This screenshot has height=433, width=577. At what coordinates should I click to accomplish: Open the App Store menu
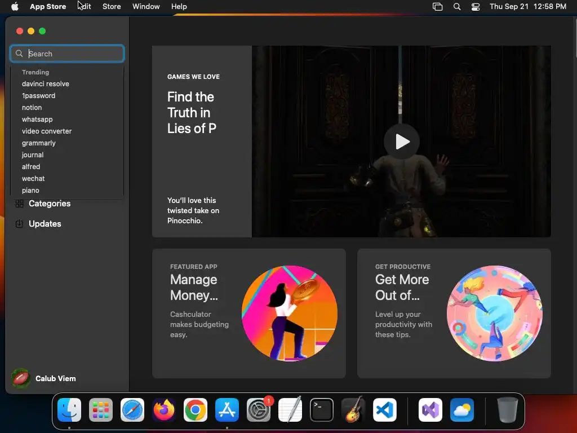tap(48, 6)
